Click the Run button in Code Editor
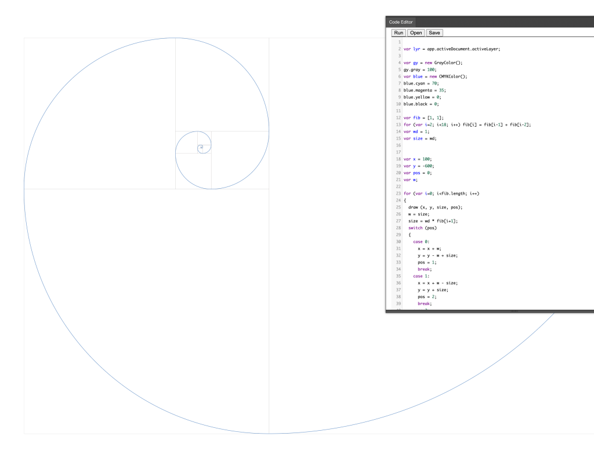Image resolution: width=594 pixels, height=451 pixels. tap(399, 33)
